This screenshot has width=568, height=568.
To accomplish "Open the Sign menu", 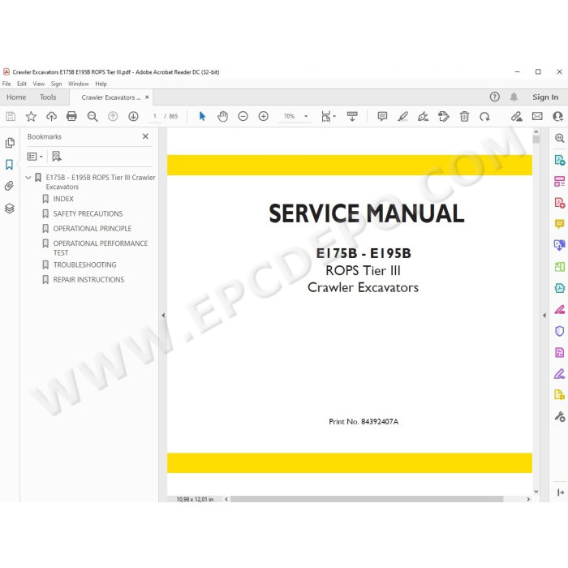I will (x=56, y=84).
